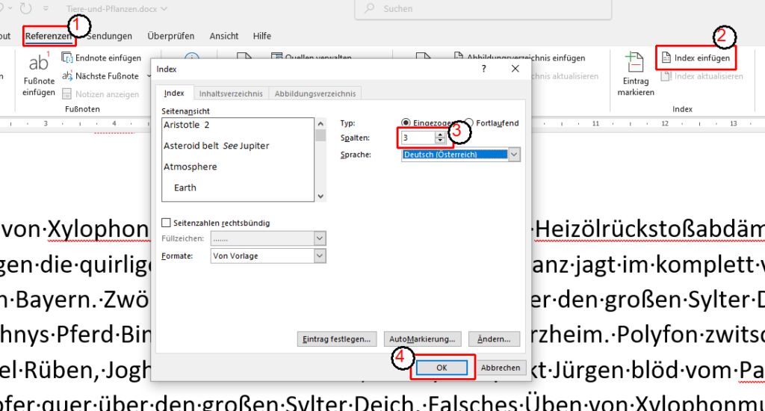The width and height of the screenshot is (765, 411).
Task: Expand the Formate dropdown
Action: pos(320,256)
